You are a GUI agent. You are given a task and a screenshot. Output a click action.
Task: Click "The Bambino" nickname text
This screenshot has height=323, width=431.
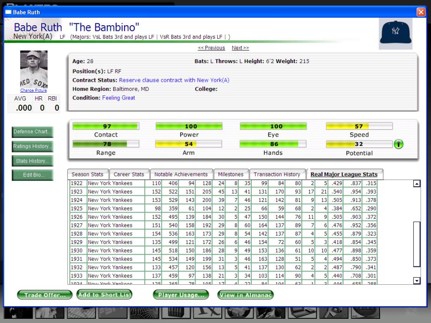click(104, 27)
